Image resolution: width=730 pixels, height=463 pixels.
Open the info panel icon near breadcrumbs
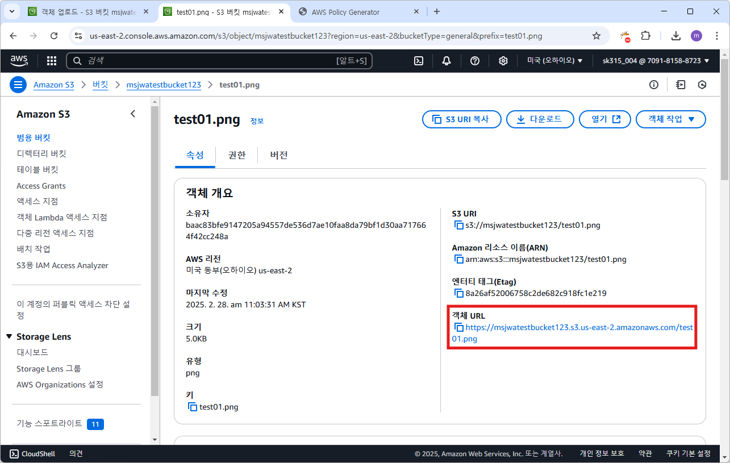654,85
